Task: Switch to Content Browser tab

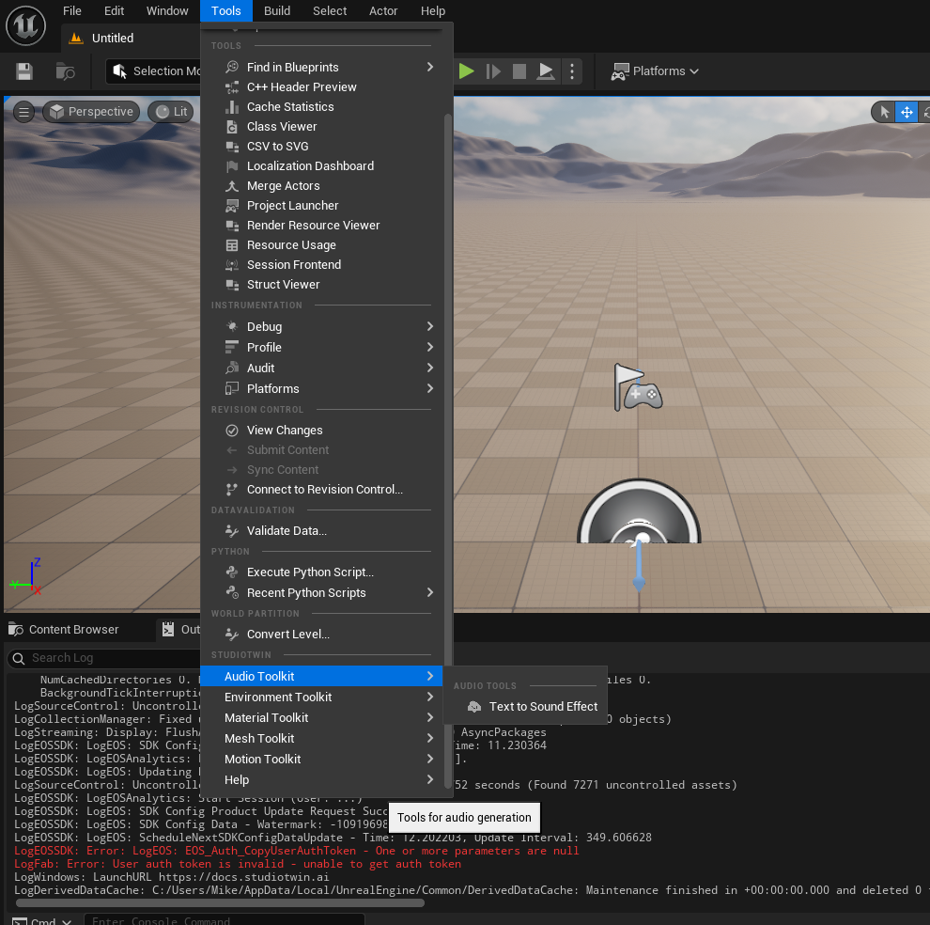Action: pyautogui.click(x=64, y=629)
